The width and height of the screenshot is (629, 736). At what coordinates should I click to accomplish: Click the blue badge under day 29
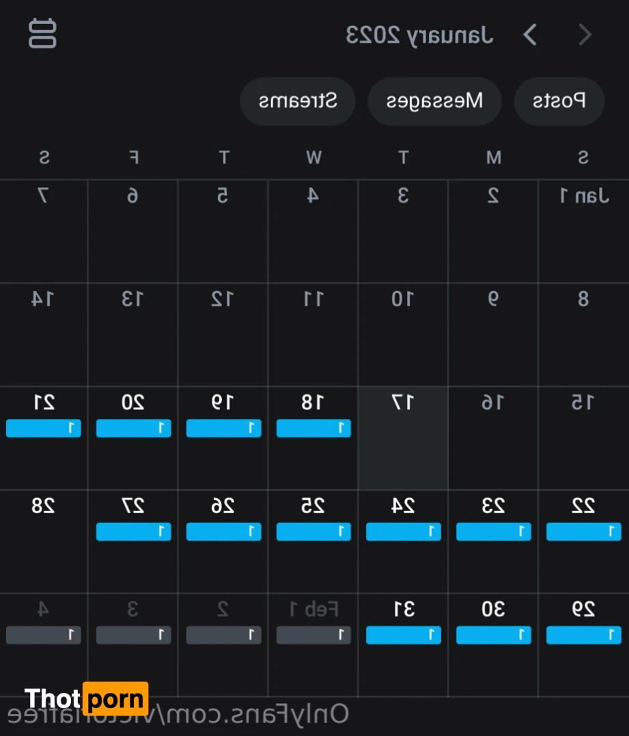pyautogui.click(x=583, y=635)
